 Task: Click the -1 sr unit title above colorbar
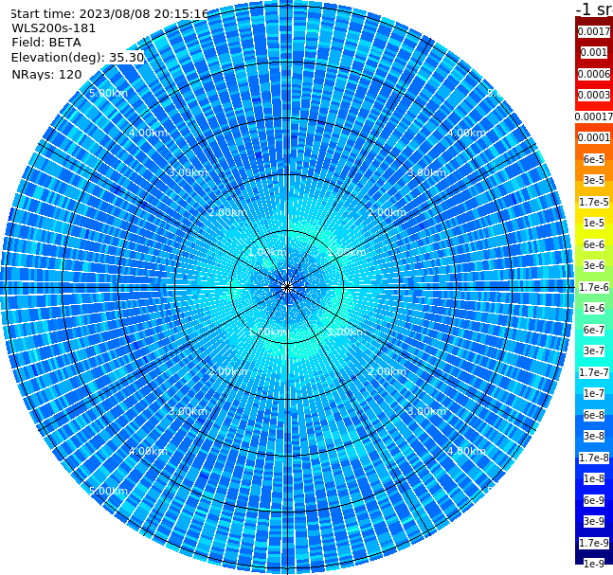(x=594, y=9)
